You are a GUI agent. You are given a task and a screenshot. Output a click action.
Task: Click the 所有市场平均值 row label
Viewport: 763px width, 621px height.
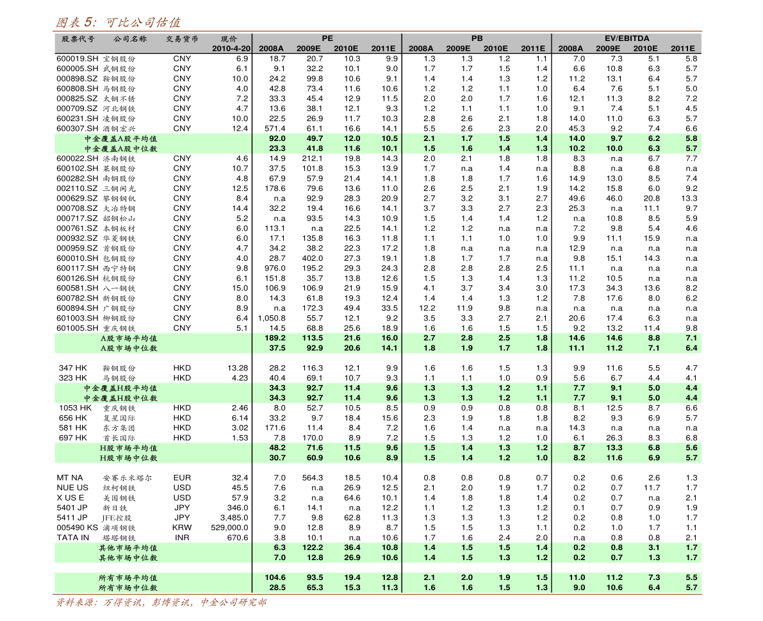(128, 577)
